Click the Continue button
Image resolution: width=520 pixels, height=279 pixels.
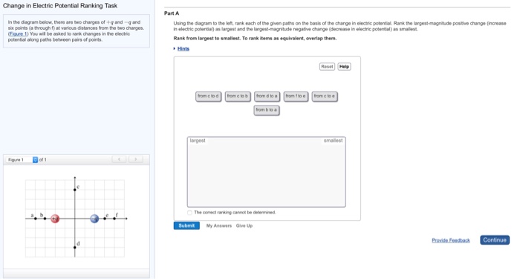(495, 240)
